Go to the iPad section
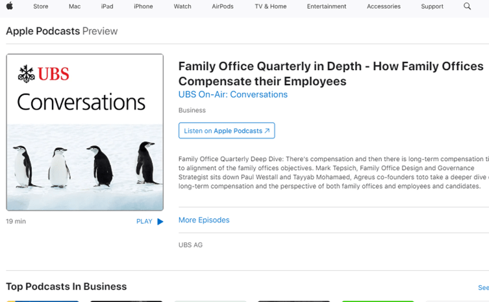Image resolution: width=489 pixels, height=302 pixels. [107, 6]
